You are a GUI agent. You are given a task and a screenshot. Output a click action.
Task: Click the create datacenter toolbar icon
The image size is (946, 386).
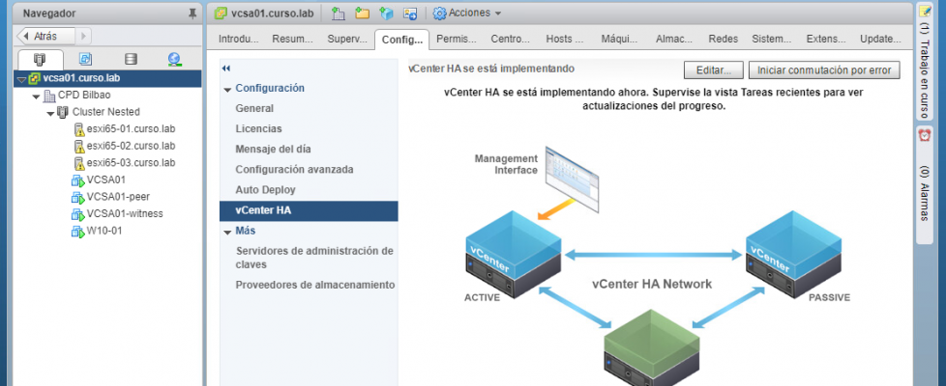(338, 14)
